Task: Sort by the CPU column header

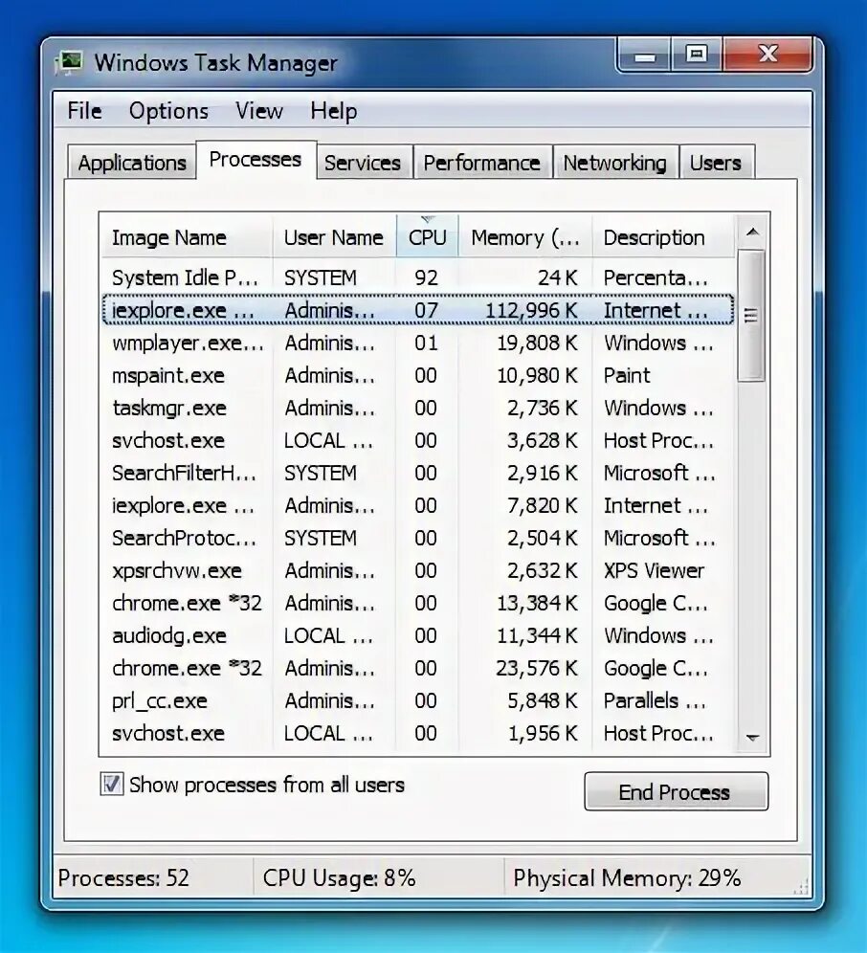Action: click(x=428, y=237)
